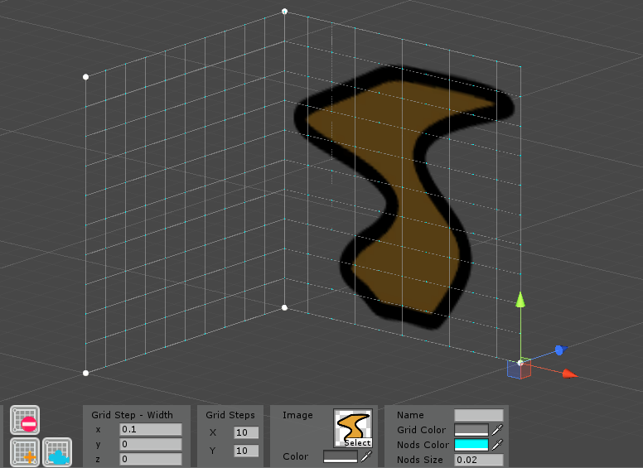Click the add grid icon with plus
The image size is (643, 468).
[x=25, y=452]
